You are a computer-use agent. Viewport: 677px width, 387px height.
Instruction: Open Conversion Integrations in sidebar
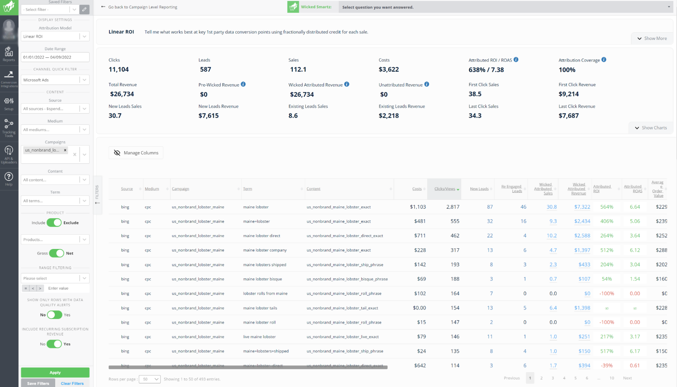9,79
